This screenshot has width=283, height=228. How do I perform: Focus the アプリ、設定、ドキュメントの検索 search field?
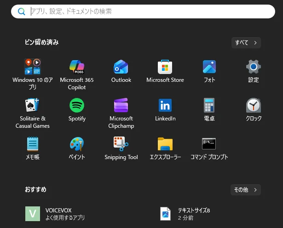pos(143,11)
